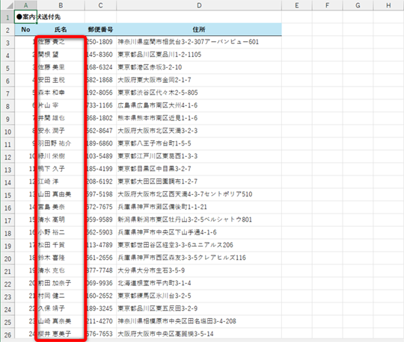Screen dimensions: 404x342
Task: Click the name cell 鴨下 久子
Action: pos(61,170)
